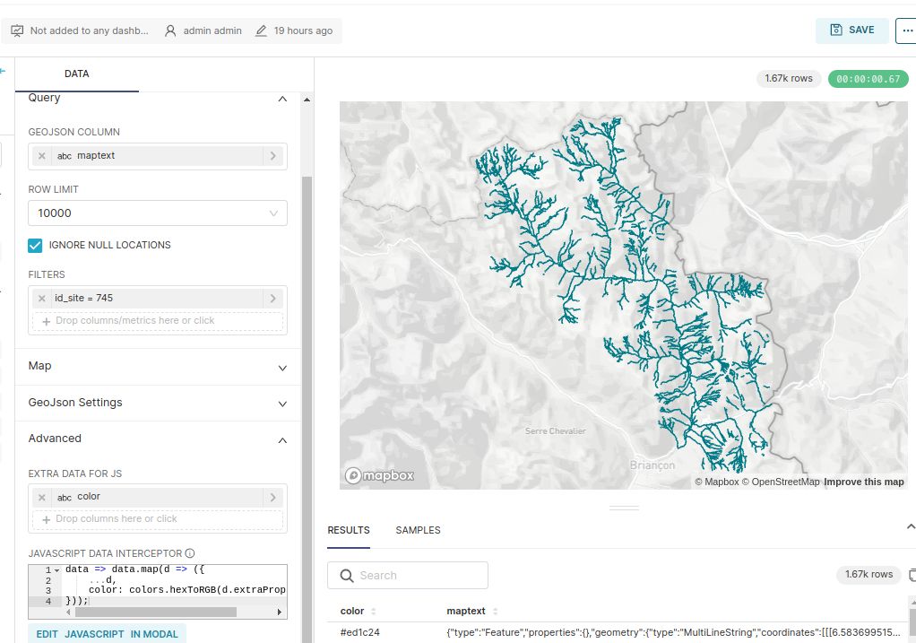Click Not added to any dashboard label
The height and width of the screenshot is (643, 916).
coord(90,31)
